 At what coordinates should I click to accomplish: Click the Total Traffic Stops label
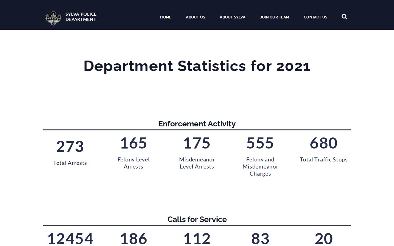(324, 160)
